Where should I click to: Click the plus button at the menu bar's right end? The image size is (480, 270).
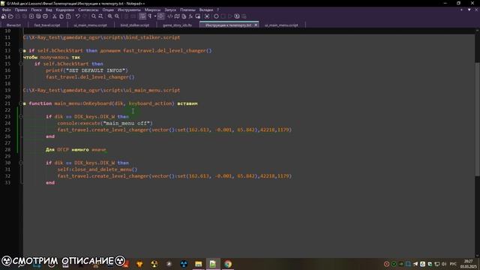click(461, 10)
